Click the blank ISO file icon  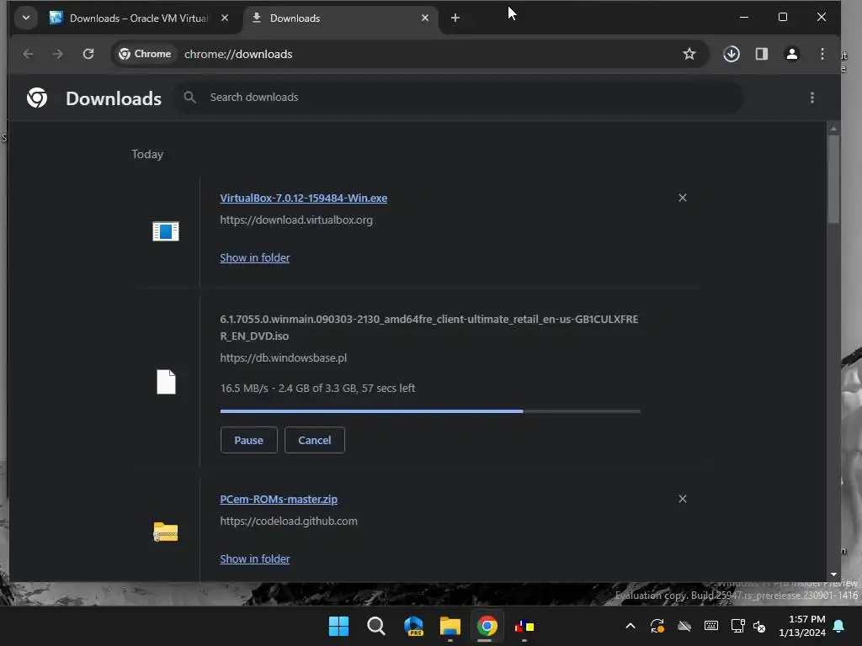click(x=166, y=382)
